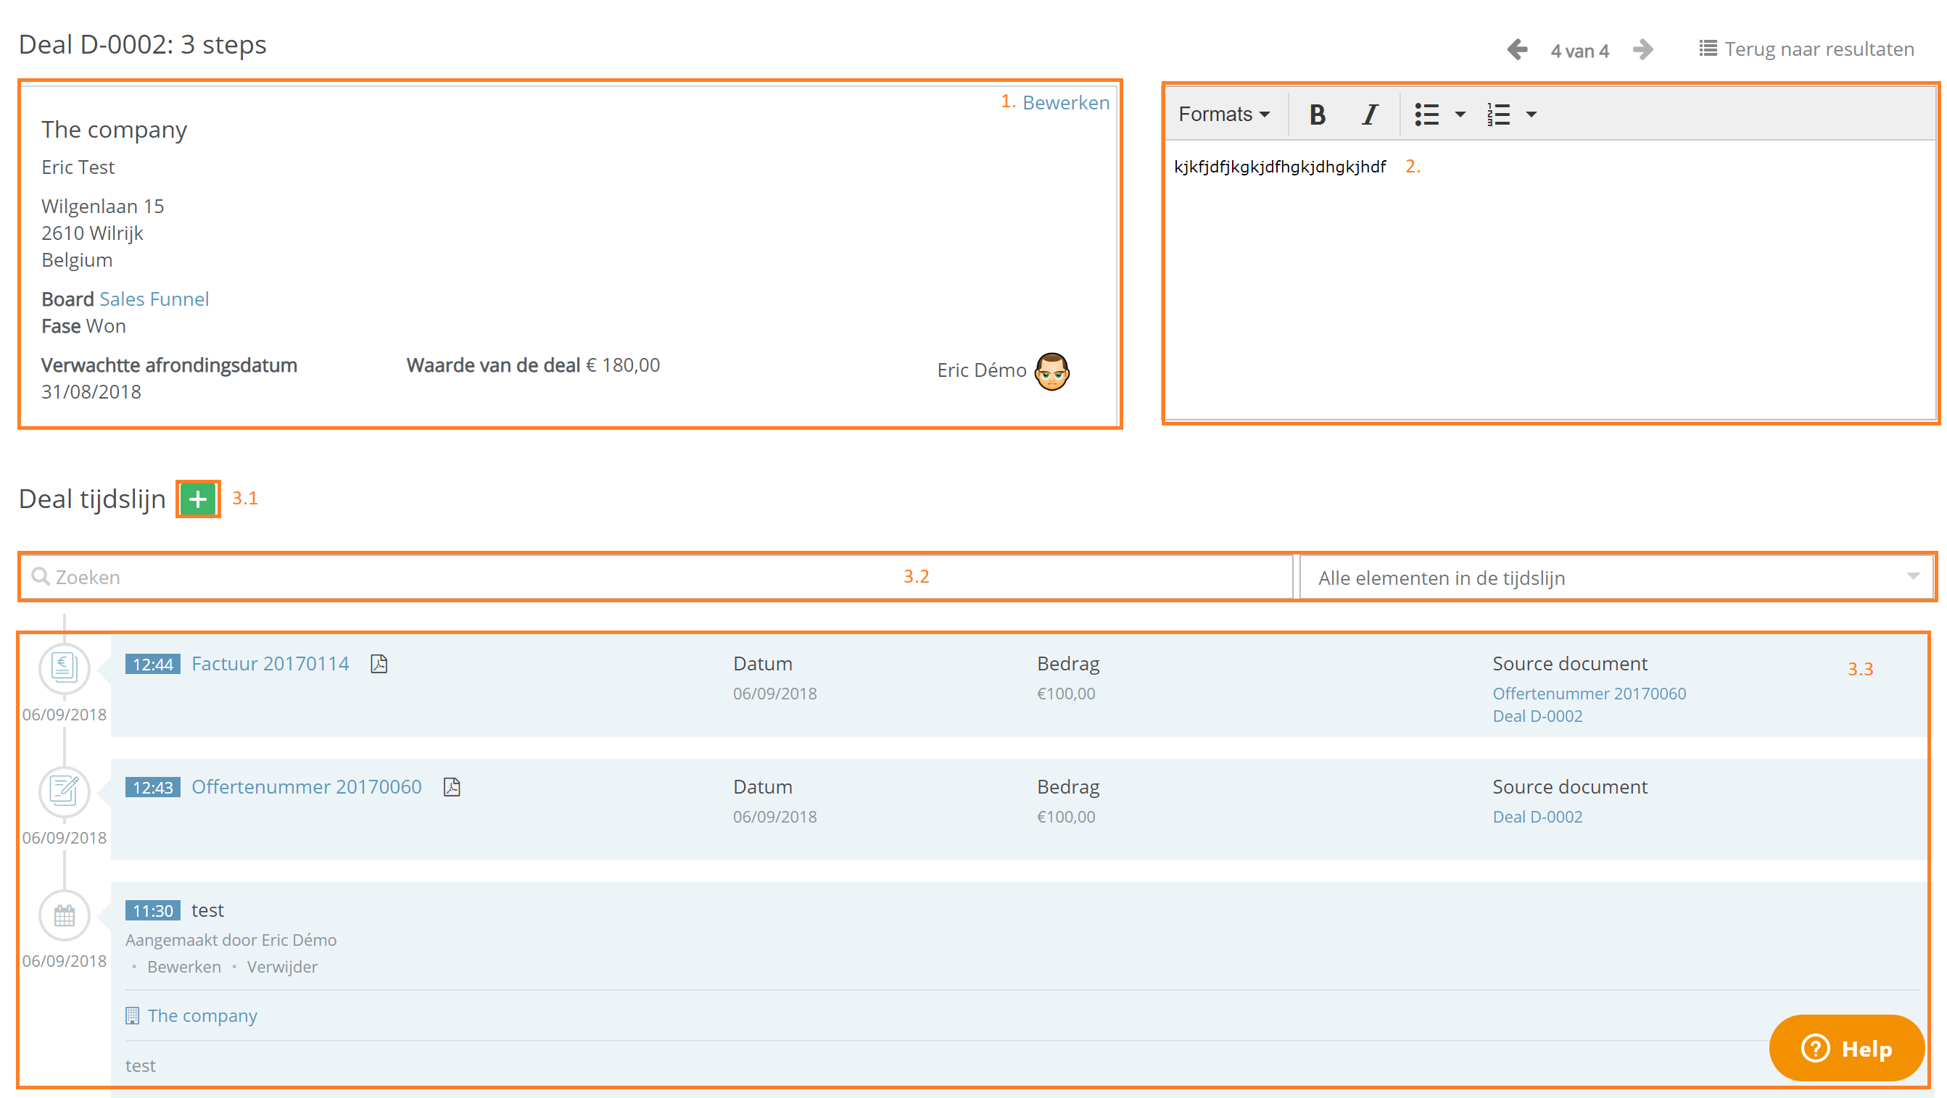Click the invoice timeline marker icon
The width and height of the screenshot is (1947, 1098).
65,667
